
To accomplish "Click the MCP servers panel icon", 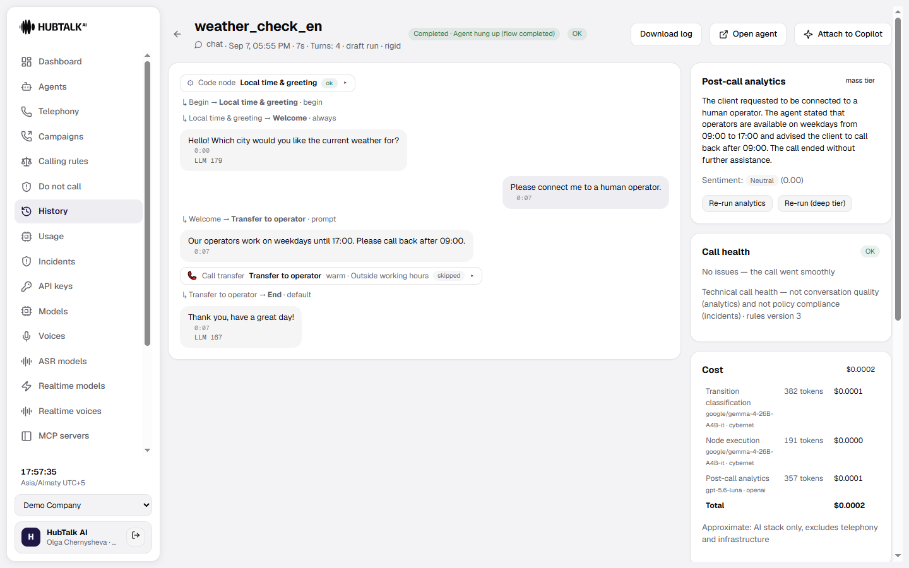I will click(x=27, y=436).
